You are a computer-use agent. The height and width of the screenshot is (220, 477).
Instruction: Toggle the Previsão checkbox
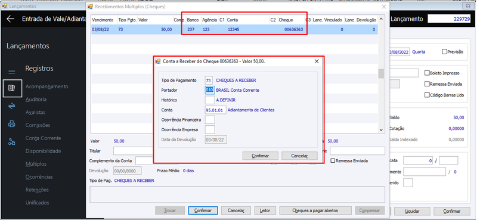tap(444, 52)
